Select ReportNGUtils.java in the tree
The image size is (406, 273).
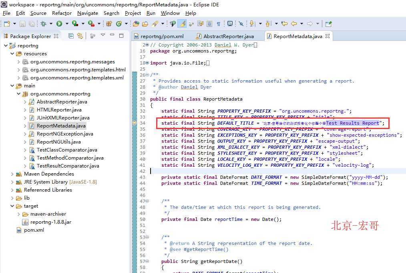click(58, 142)
